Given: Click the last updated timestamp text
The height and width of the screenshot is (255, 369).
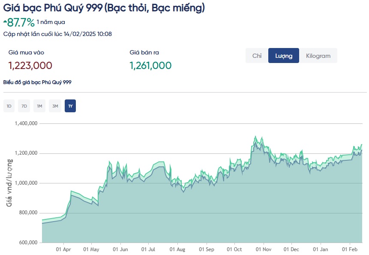Looking at the screenshot, I should [57, 34].
